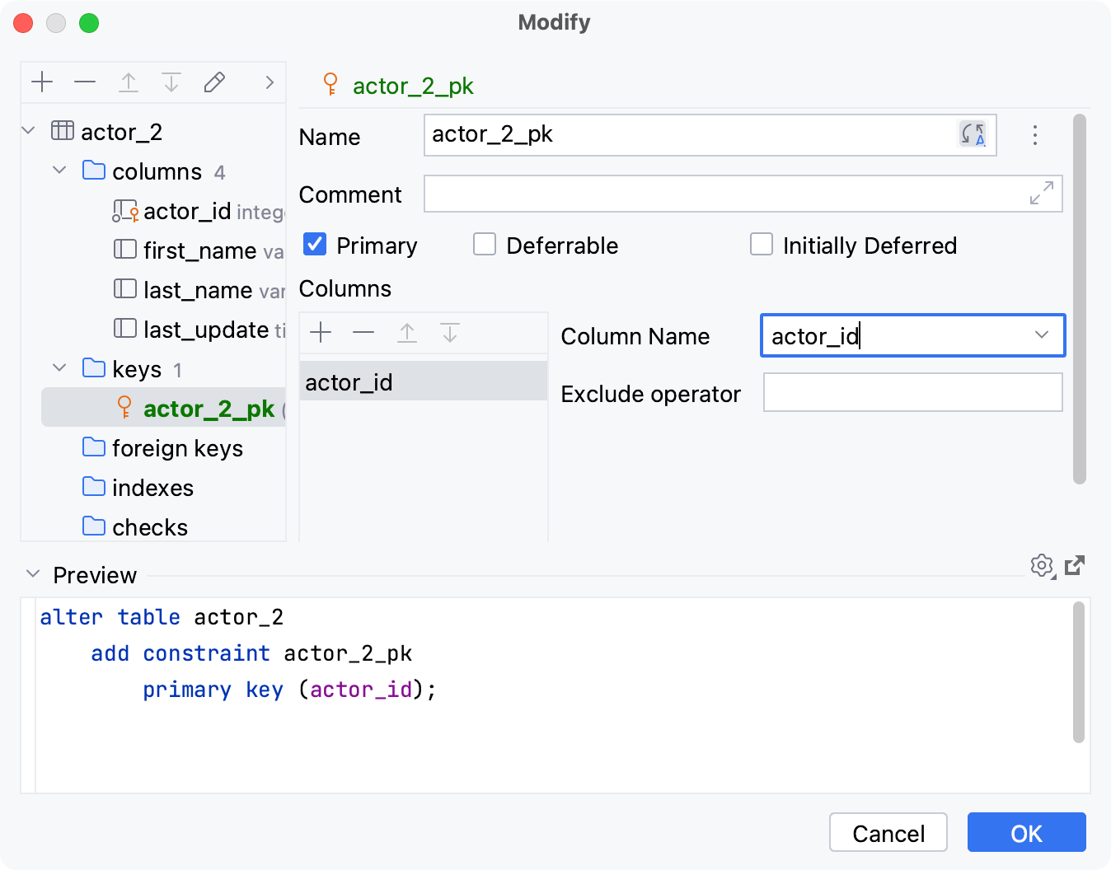Collapse the Preview section

[x=33, y=573]
